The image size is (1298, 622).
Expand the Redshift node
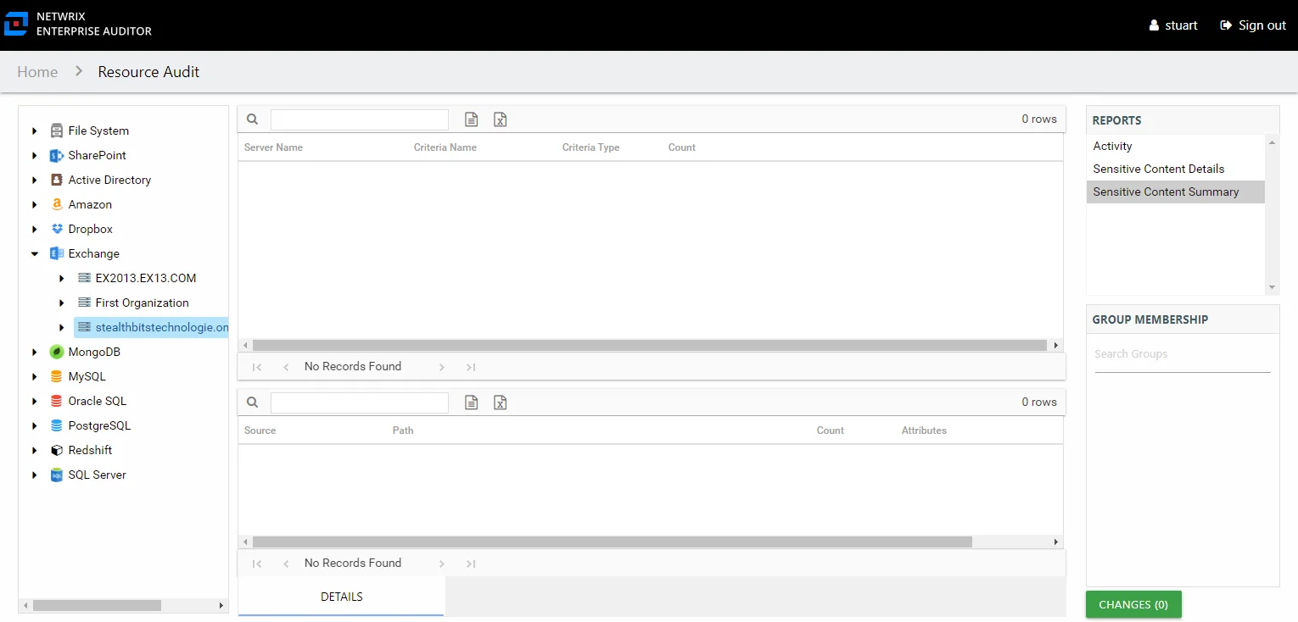35,450
